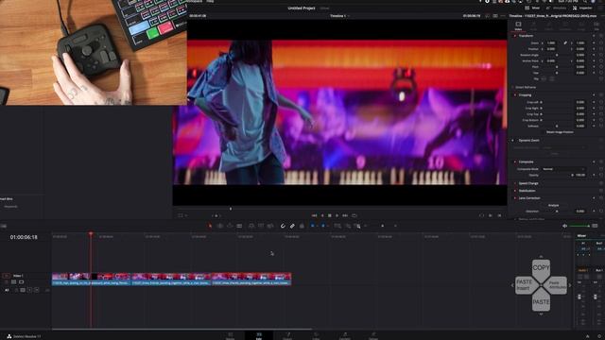Toggle the Position Lock padlock icon

(x=302, y=226)
